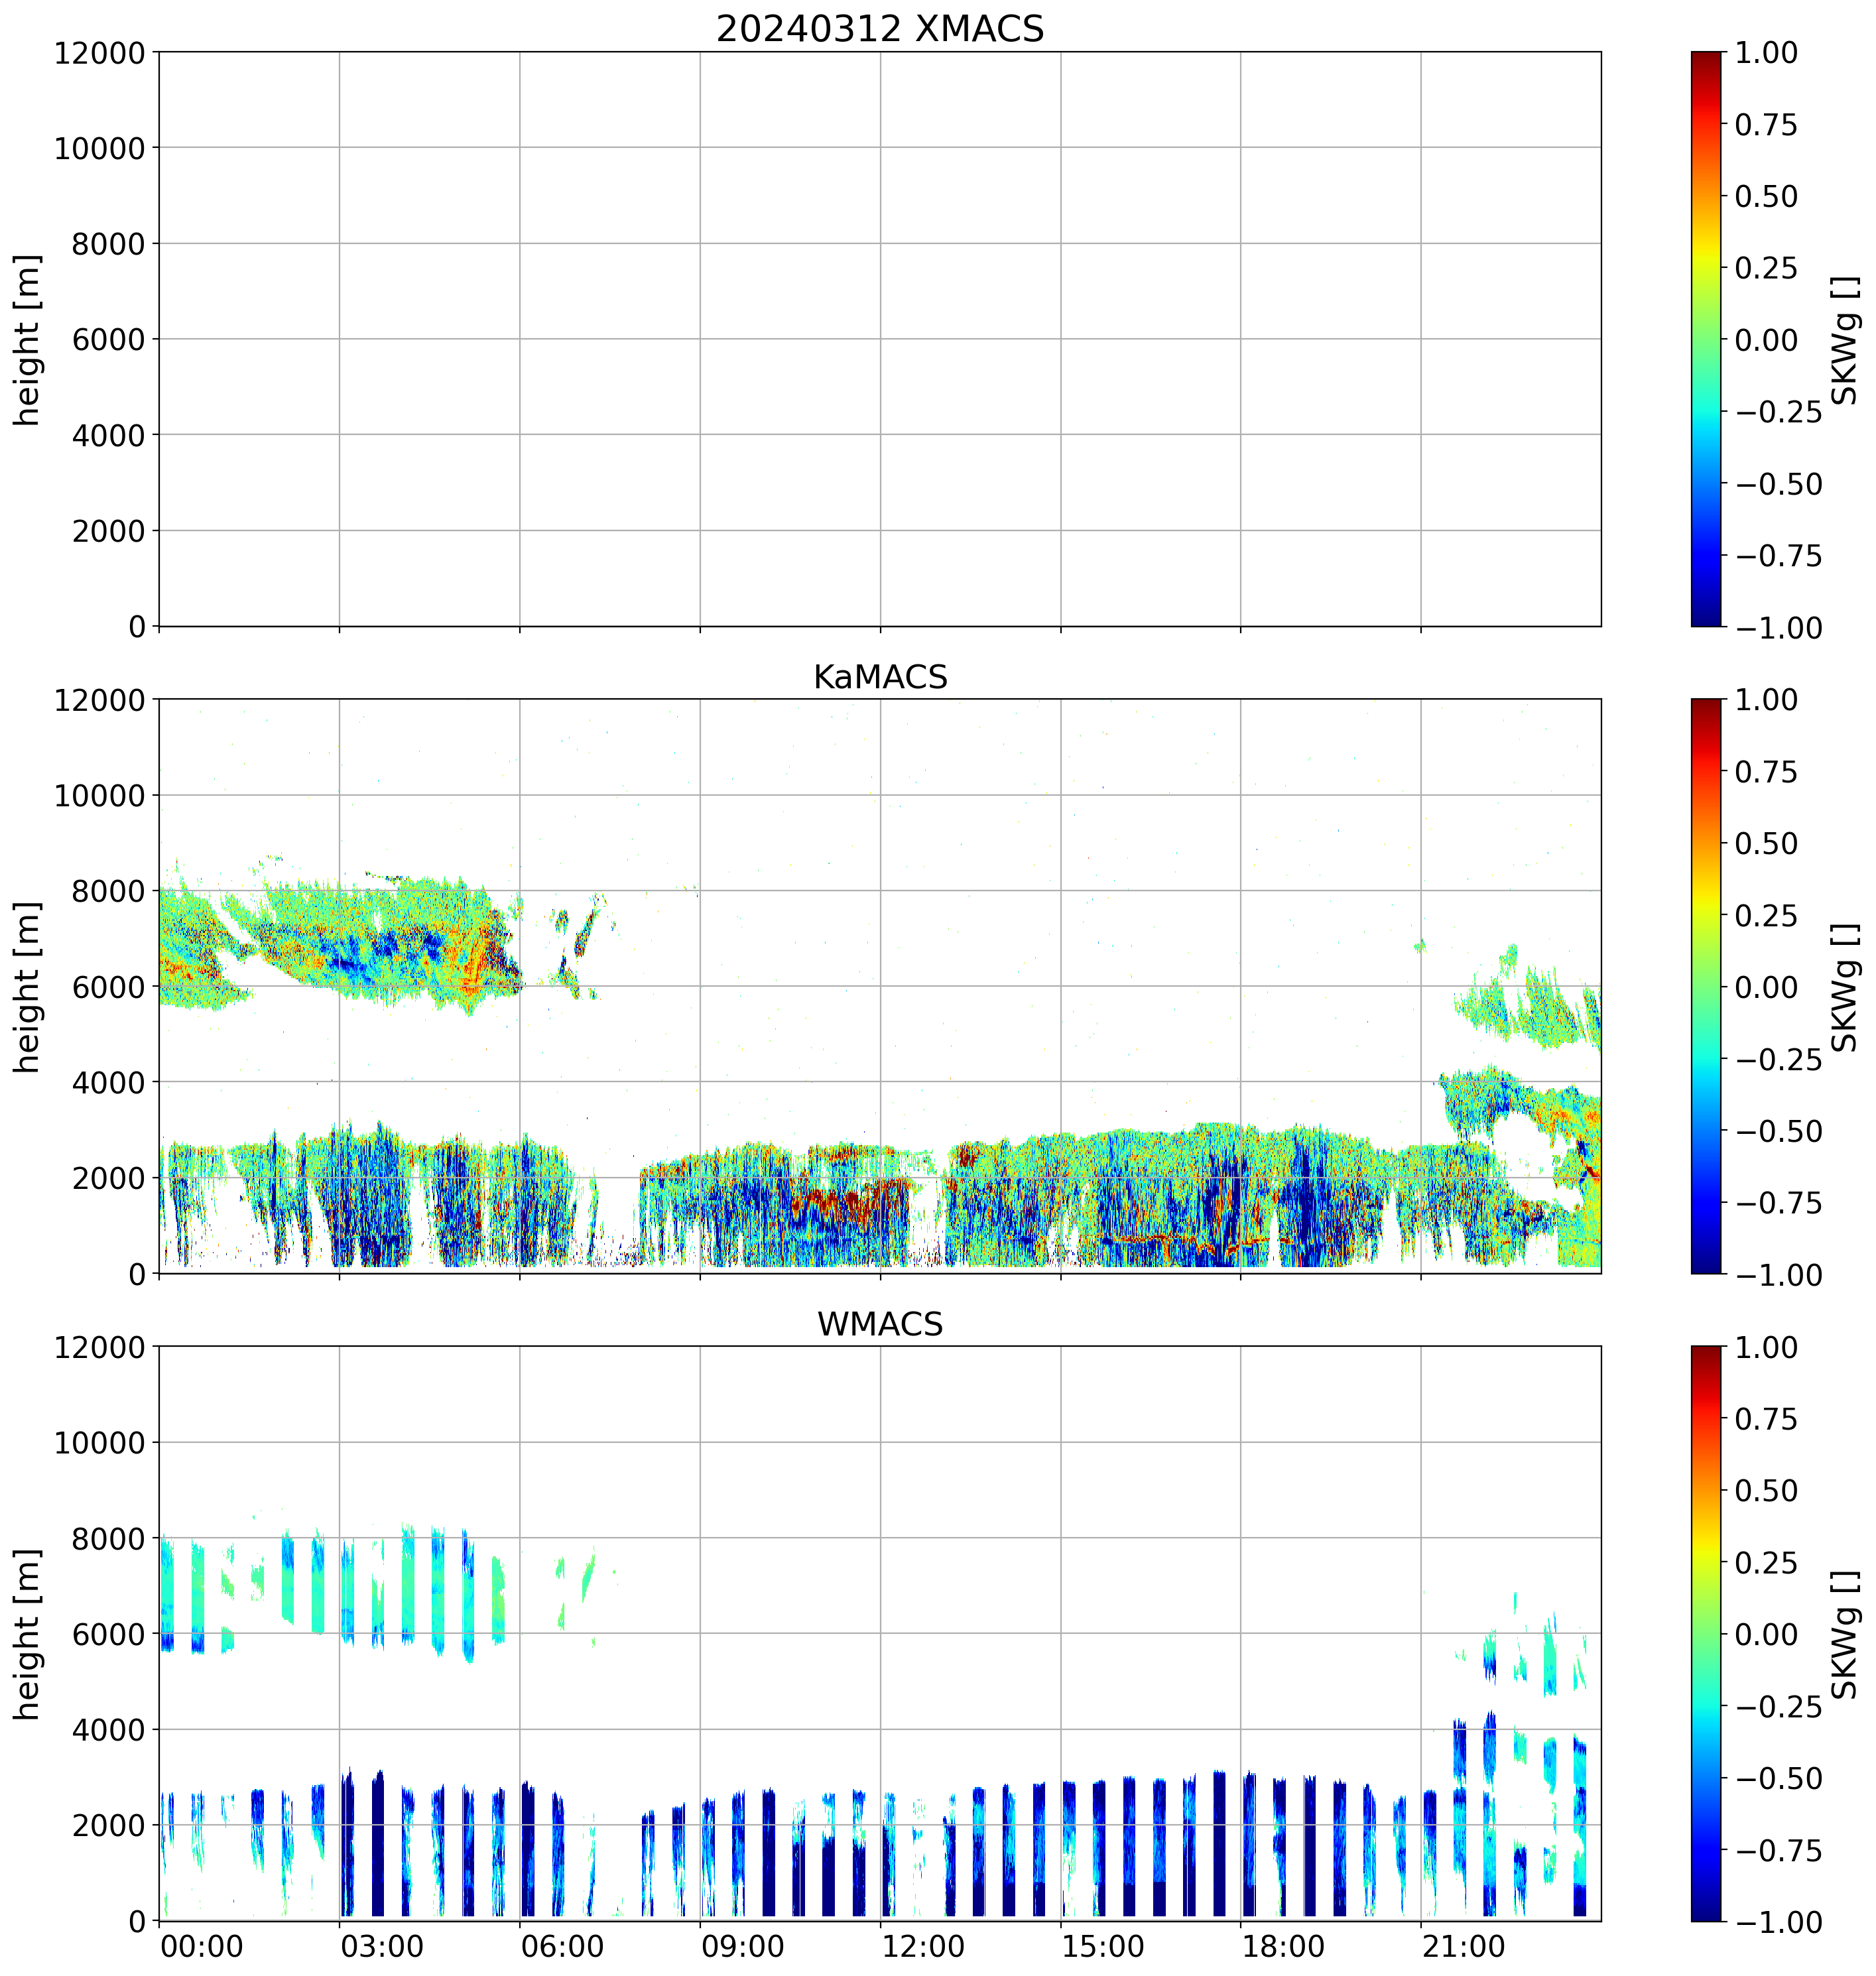Click the 21:00 time axis label
Image resolution: width=1876 pixels, height=1976 pixels.
pos(1463,1947)
